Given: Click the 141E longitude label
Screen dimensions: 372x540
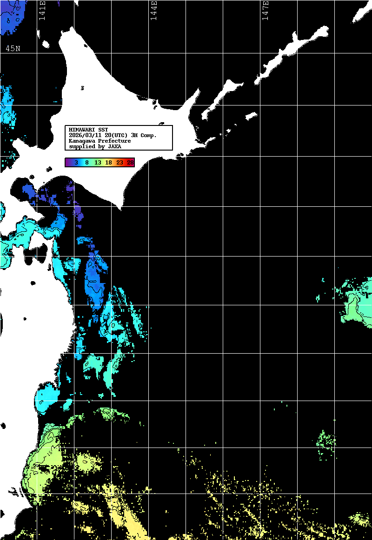Looking at the screenshot, I should [42, 10].
